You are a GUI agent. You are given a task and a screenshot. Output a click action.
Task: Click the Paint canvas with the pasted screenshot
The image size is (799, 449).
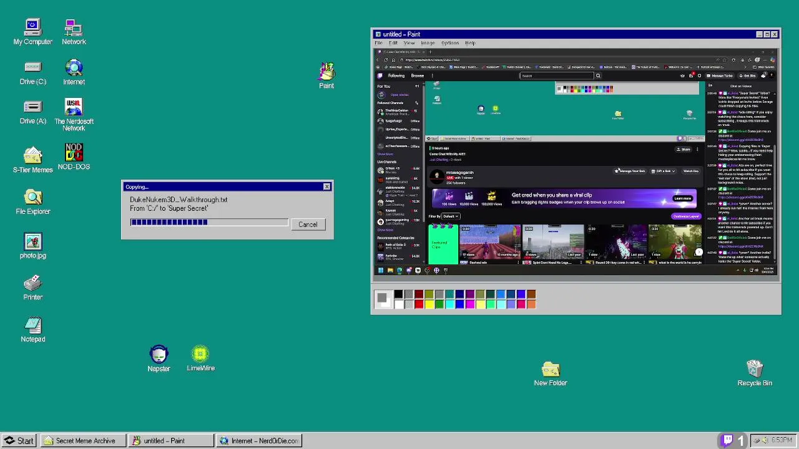pos(575,162)
